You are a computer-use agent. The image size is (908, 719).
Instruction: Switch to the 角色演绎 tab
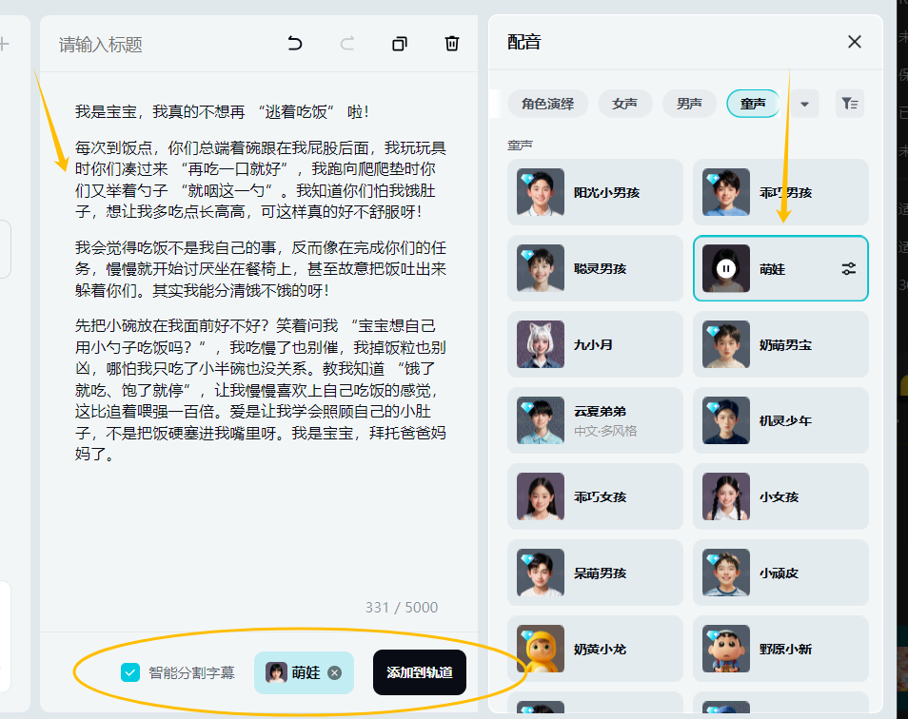[x=548, y=104]
